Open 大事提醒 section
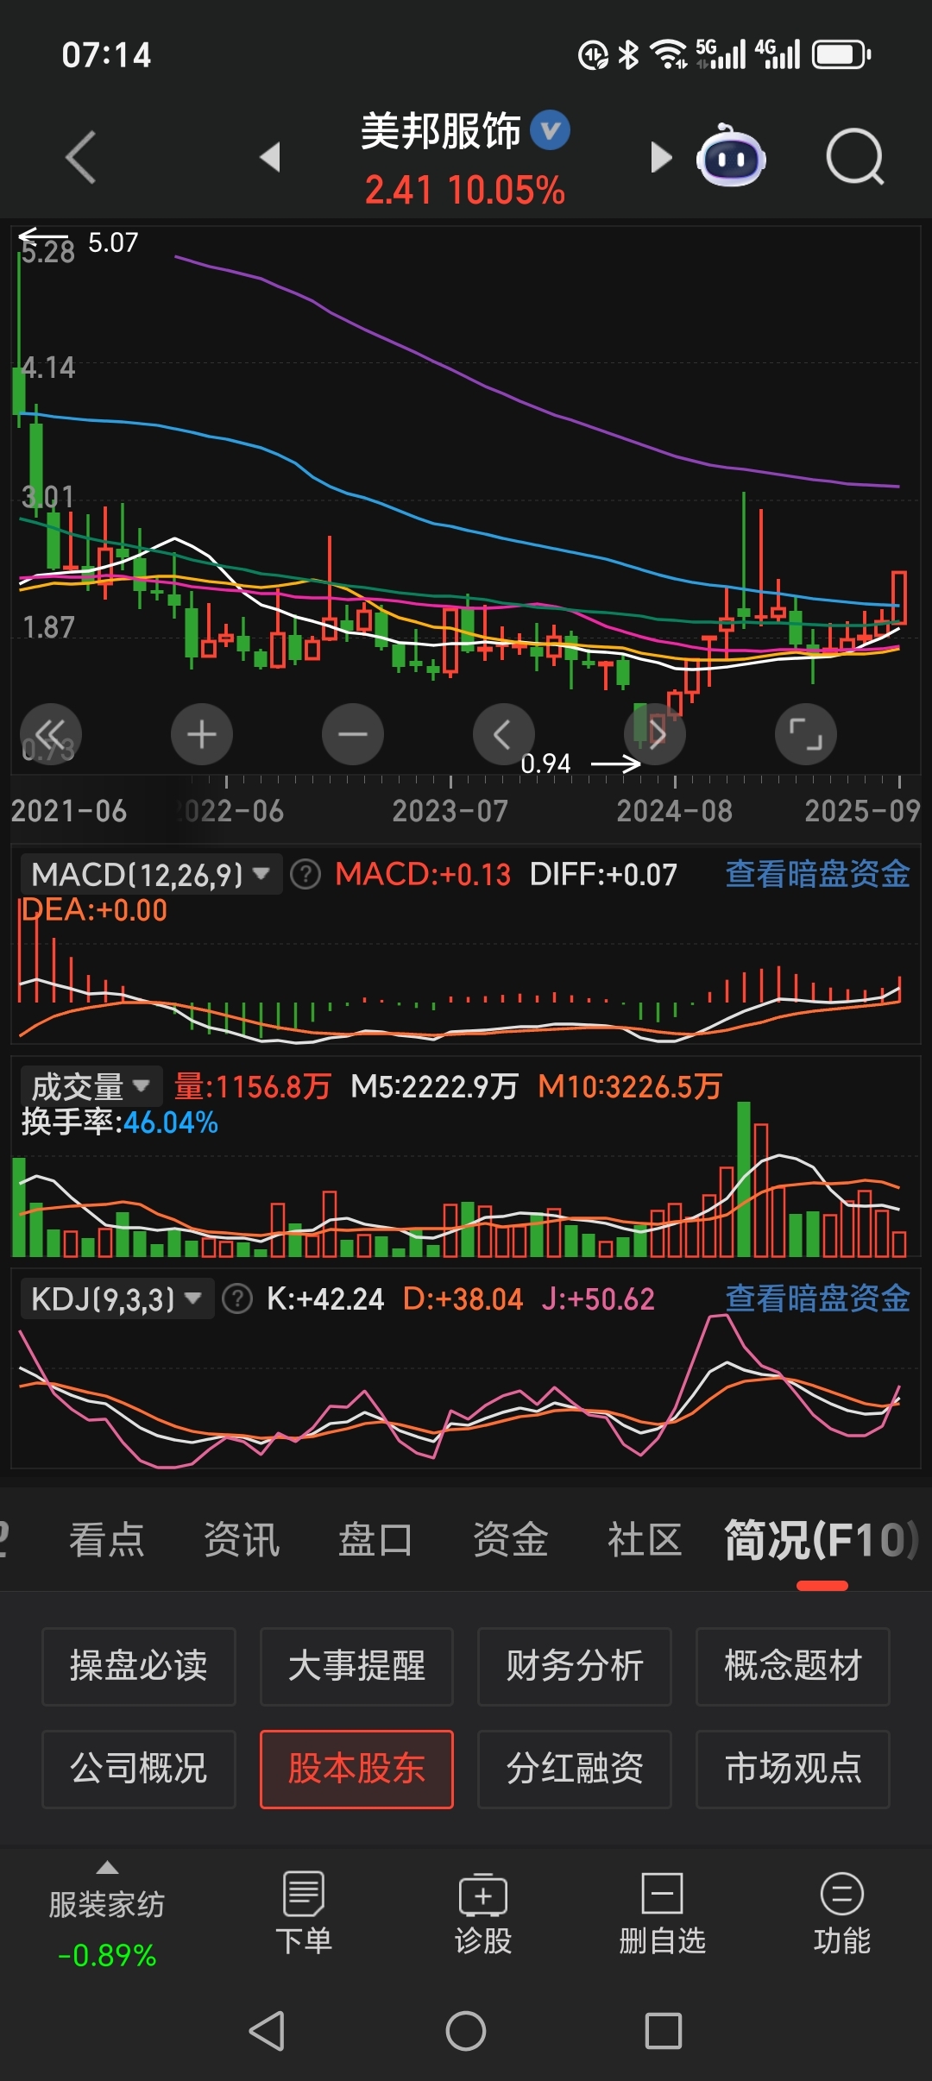The image size is (932, 2081). click(x=356, y=1666)
